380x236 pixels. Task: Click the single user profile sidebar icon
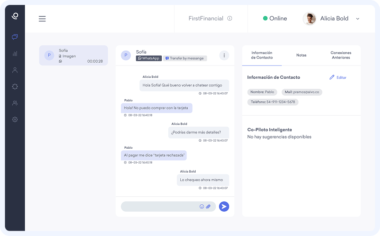click(x=15, y=70)
